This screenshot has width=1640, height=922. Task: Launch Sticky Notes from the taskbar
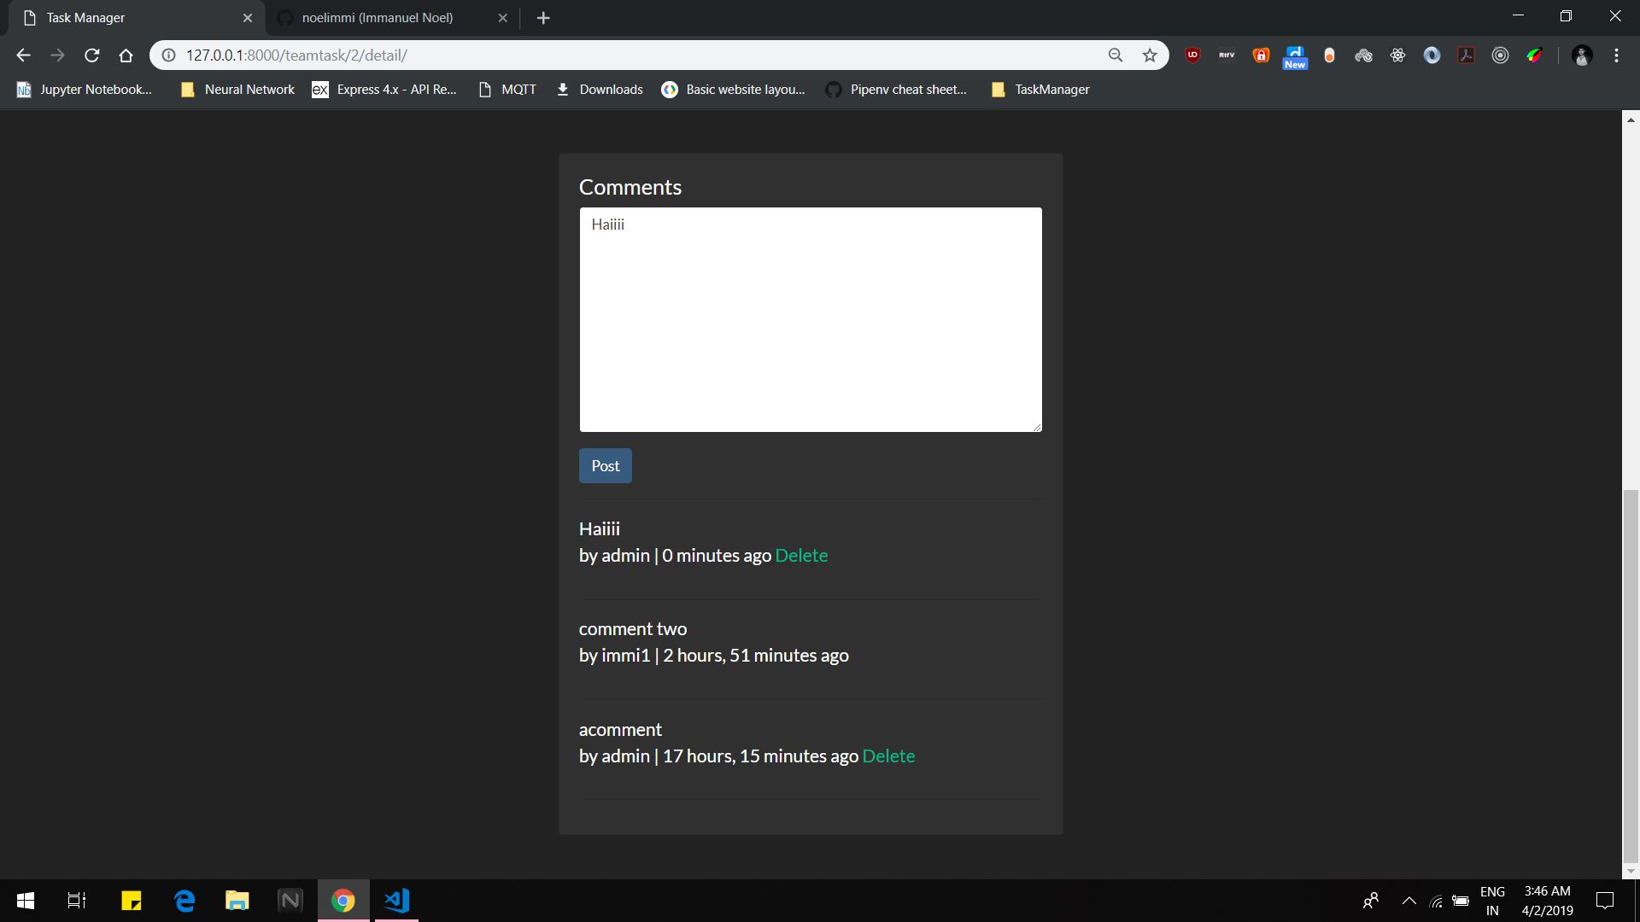click(132, 901)
